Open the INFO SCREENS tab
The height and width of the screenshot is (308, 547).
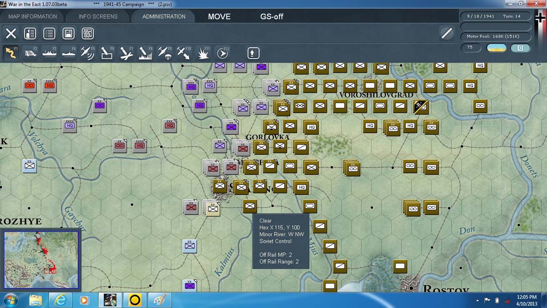click(98, 16)
